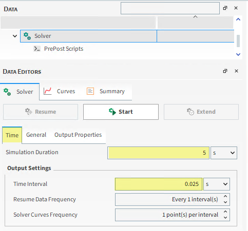Open the Time Interval unit dropdown
This screenshot has width=248, height=231.
pyautogui.click(x=217, y=184)
